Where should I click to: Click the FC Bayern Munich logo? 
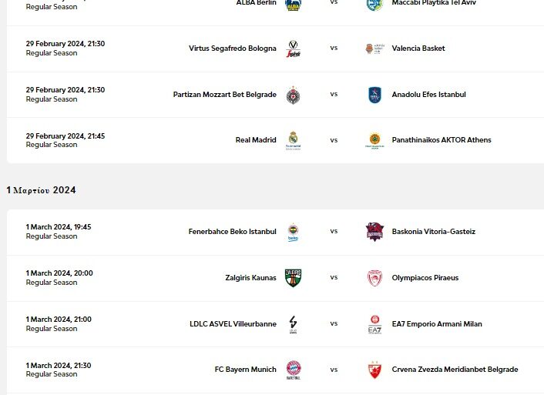pyautogui.click(x=293, y=370)
